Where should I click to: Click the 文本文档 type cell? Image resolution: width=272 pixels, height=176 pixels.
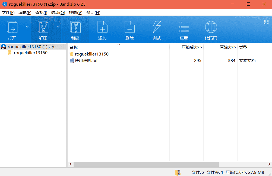tap(247, 61)
